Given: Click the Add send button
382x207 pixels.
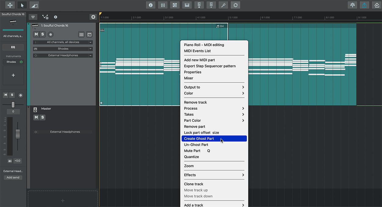Looking at the screenshot, I should (x=13, y=177).
